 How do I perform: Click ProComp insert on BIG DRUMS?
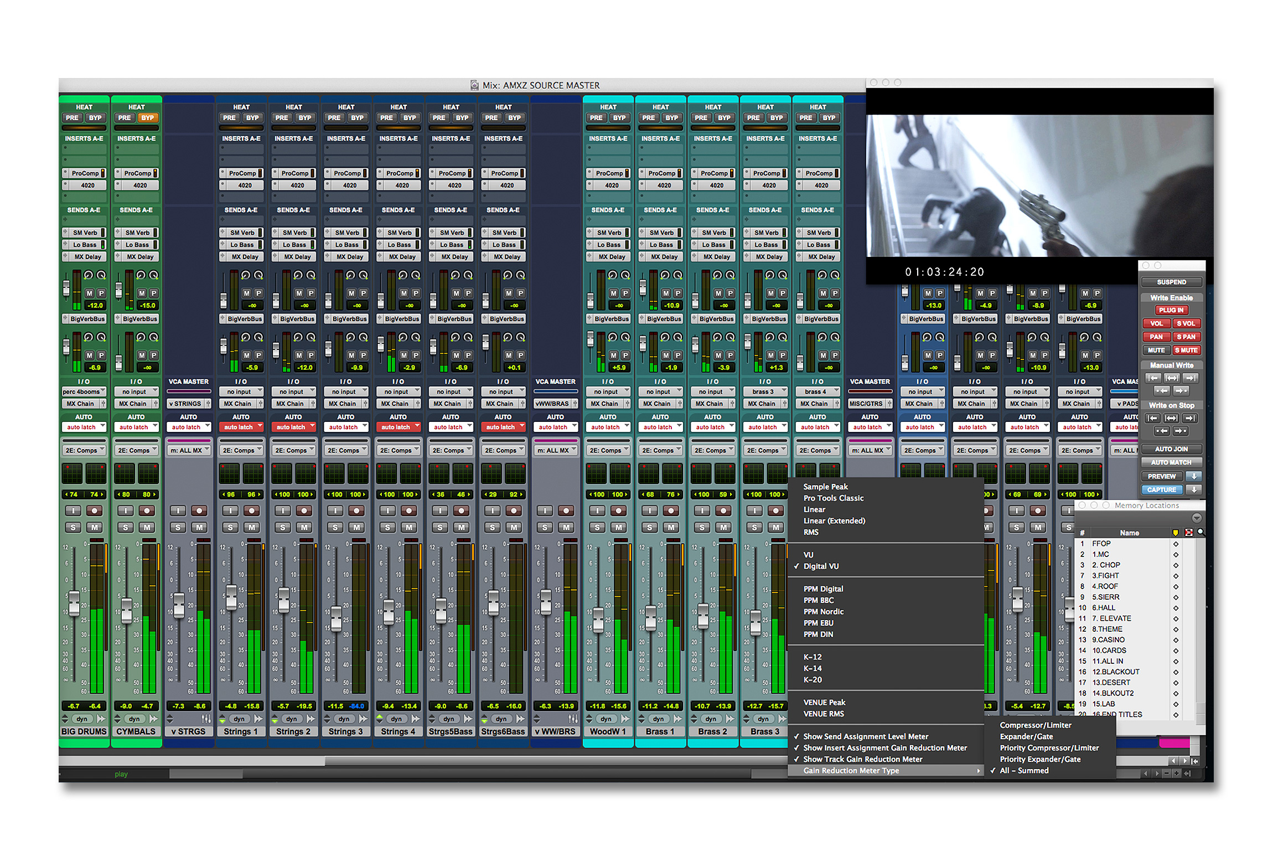point(84,173)
